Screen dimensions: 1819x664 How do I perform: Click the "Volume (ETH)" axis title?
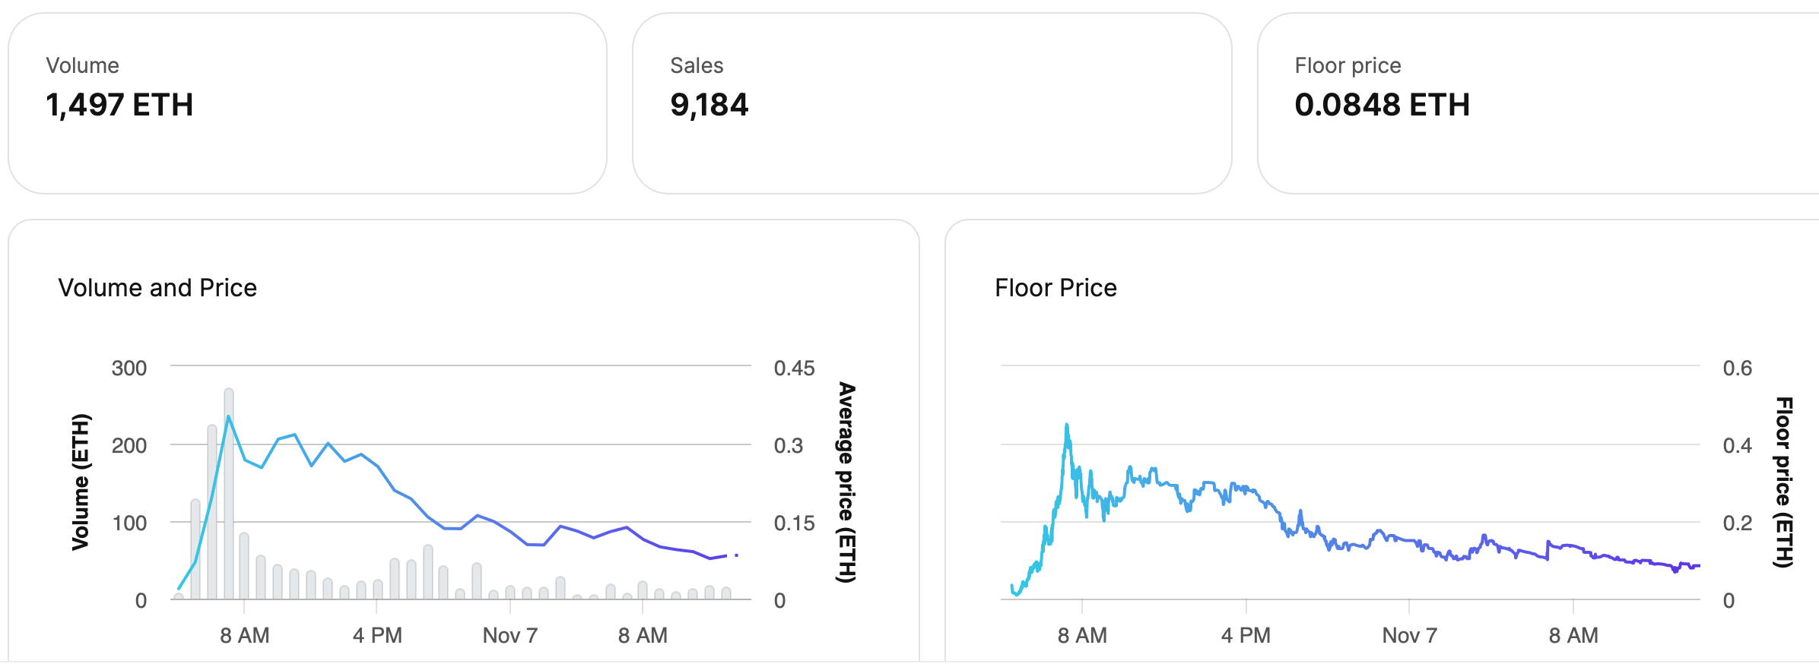pos(81,482)
